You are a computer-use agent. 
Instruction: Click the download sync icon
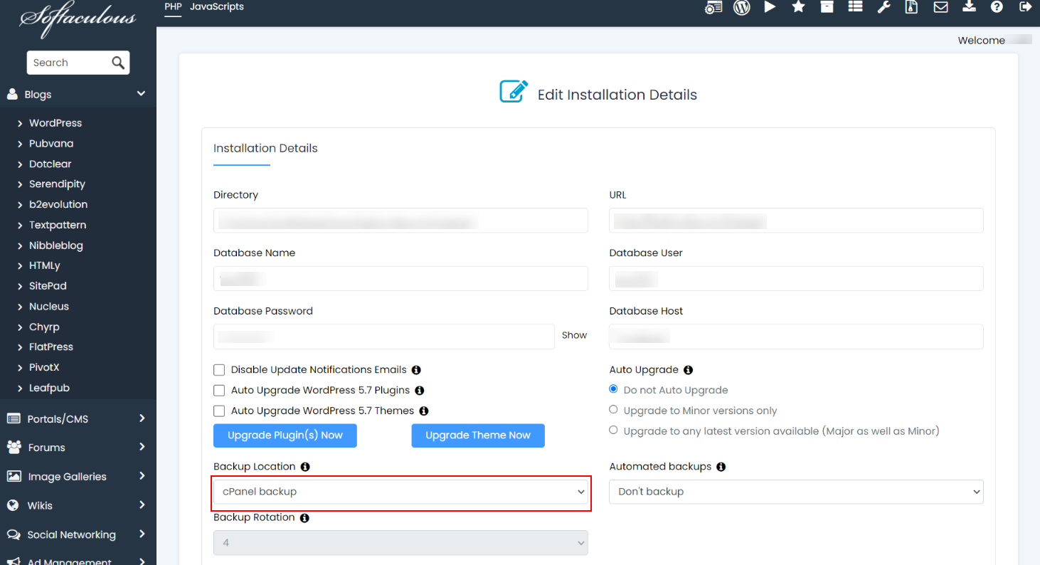click(x=969, y=7)
